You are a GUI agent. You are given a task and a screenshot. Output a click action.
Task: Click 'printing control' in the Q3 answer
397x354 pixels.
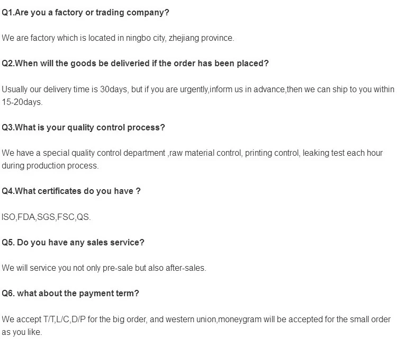click(272, 153)
